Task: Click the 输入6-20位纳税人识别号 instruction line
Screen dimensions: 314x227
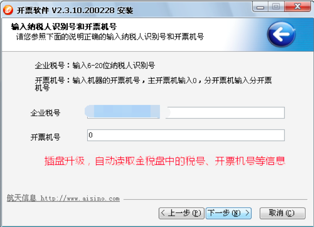Action: tap(95, 65)
